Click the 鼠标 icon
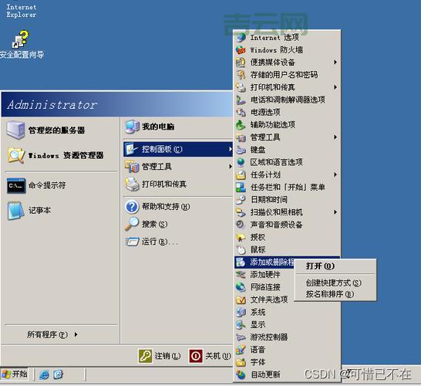The width and height of the screenshot is (421, 386). 241,249
